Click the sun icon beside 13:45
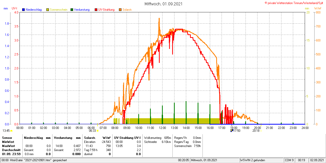Viewport: 326px width, 163px height. pos(11,131)
